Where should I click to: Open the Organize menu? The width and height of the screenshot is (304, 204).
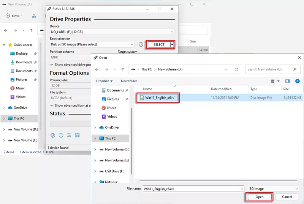104,81
